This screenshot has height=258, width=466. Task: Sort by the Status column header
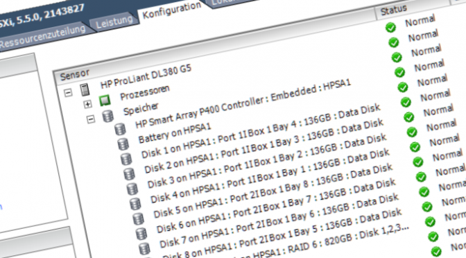pyautogui.click(x=393, y=10)
